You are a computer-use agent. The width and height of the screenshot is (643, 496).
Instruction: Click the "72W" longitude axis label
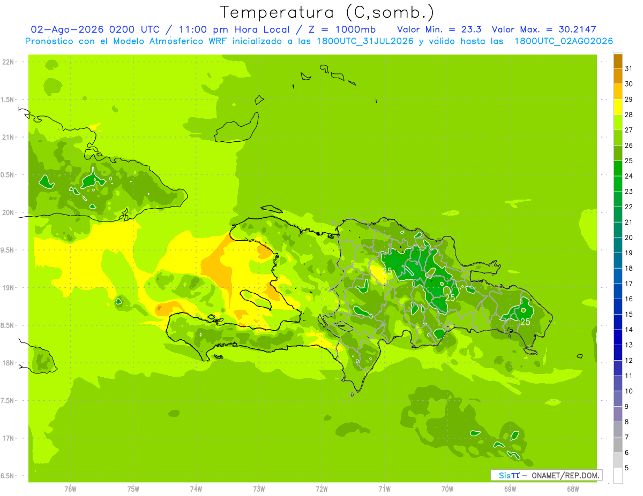(x=322, y=489)
